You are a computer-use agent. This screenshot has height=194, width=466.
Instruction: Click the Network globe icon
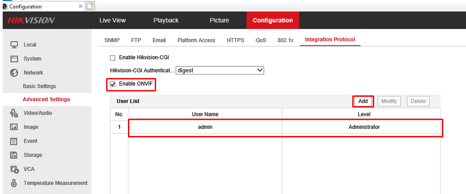pyautogui.click(x=14, y=73)
